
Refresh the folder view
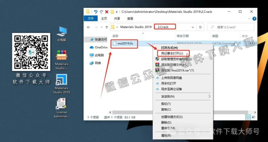coord(200,27)
